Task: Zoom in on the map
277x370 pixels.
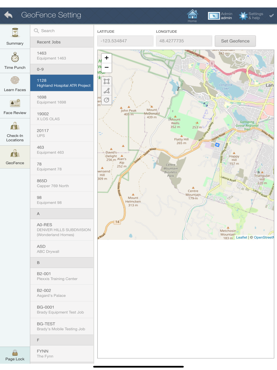Action: [107, 58]
